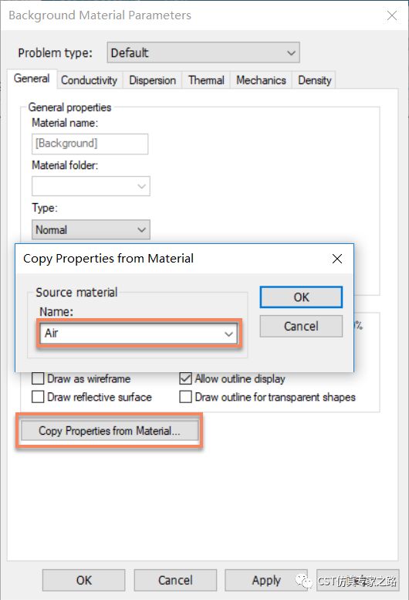Click the Material name input field
This screenshot has height=600, width=409.
click(90, 144)
